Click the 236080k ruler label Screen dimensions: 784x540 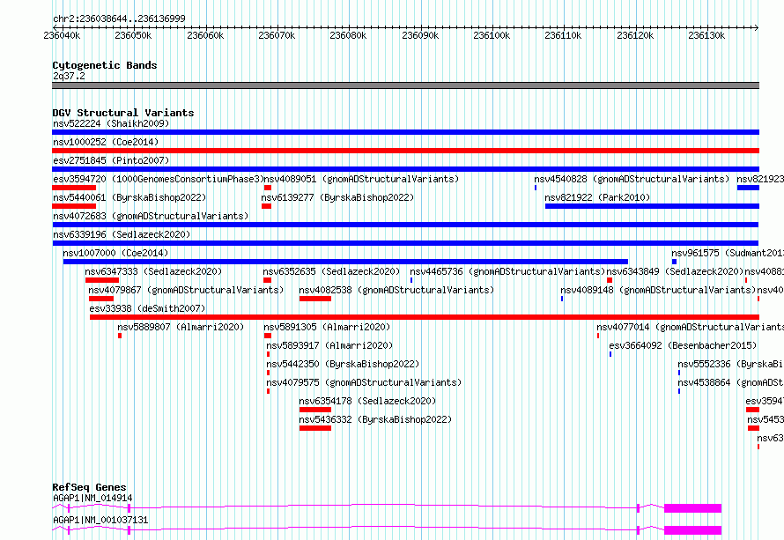pos(348,35)
